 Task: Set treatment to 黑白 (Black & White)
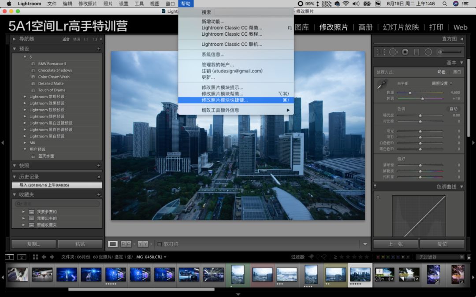457,72
